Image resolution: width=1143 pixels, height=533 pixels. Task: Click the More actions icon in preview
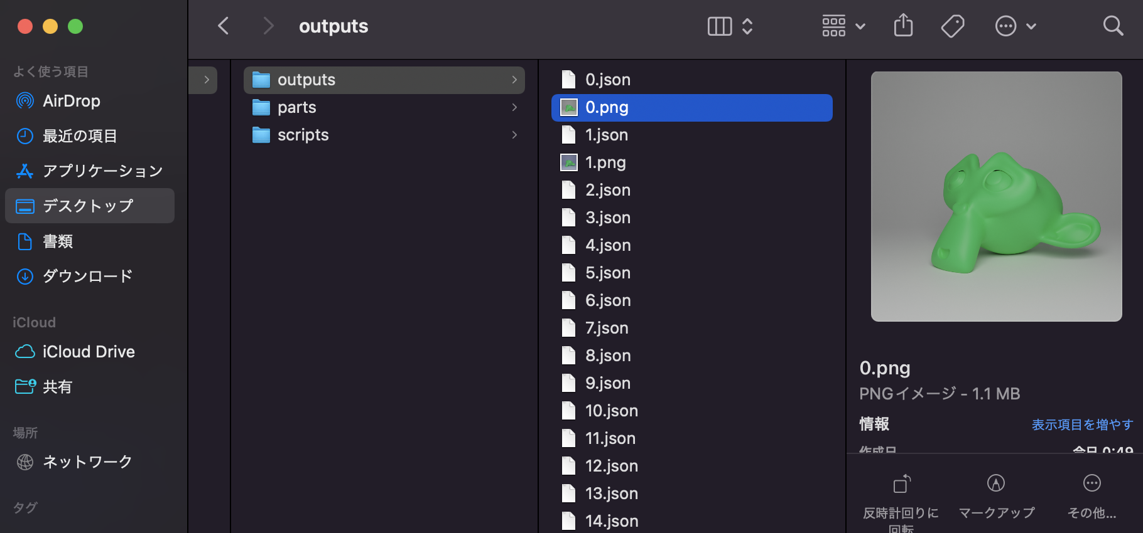pos(1092,483)
